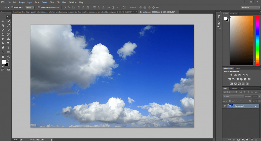Select the Rectangle shape tool
The image size is (261, 141).
tap(8, 52)
